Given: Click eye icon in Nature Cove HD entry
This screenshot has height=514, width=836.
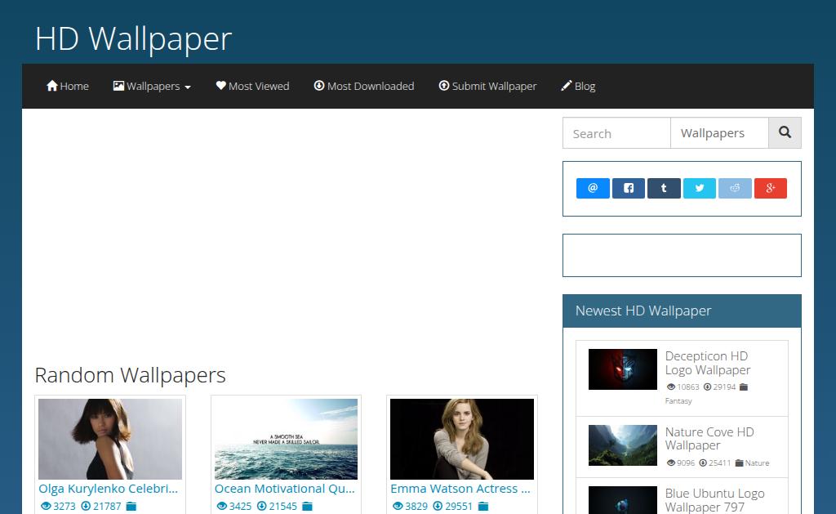Looking at the screenshot, I should [671, 463].
